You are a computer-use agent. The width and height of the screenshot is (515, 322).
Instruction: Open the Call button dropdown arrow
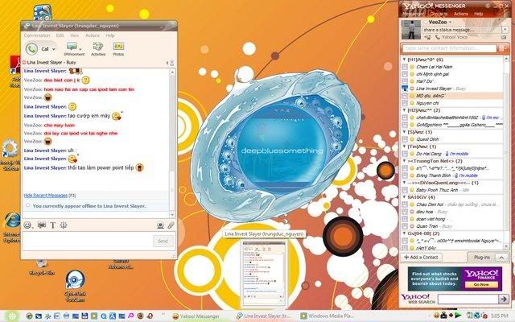tap(54, 49)
